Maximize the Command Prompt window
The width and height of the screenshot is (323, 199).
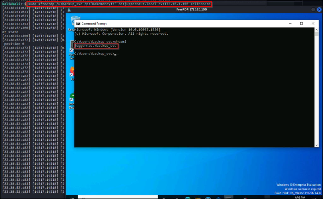pos(301,24)
